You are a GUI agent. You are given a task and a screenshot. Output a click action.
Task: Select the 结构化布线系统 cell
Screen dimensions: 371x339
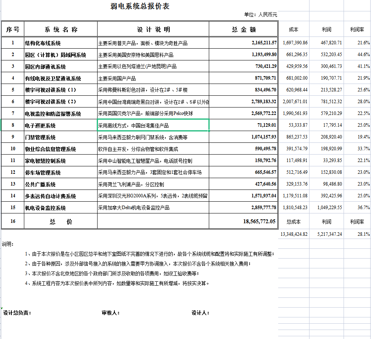[61, 43]
